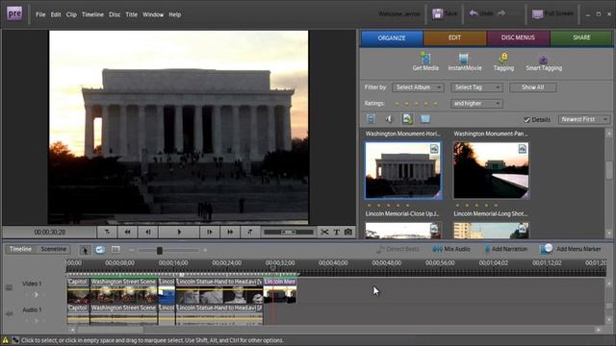Click the monitor timecode 00;00;30;28
616x346 pixels.
49,233
